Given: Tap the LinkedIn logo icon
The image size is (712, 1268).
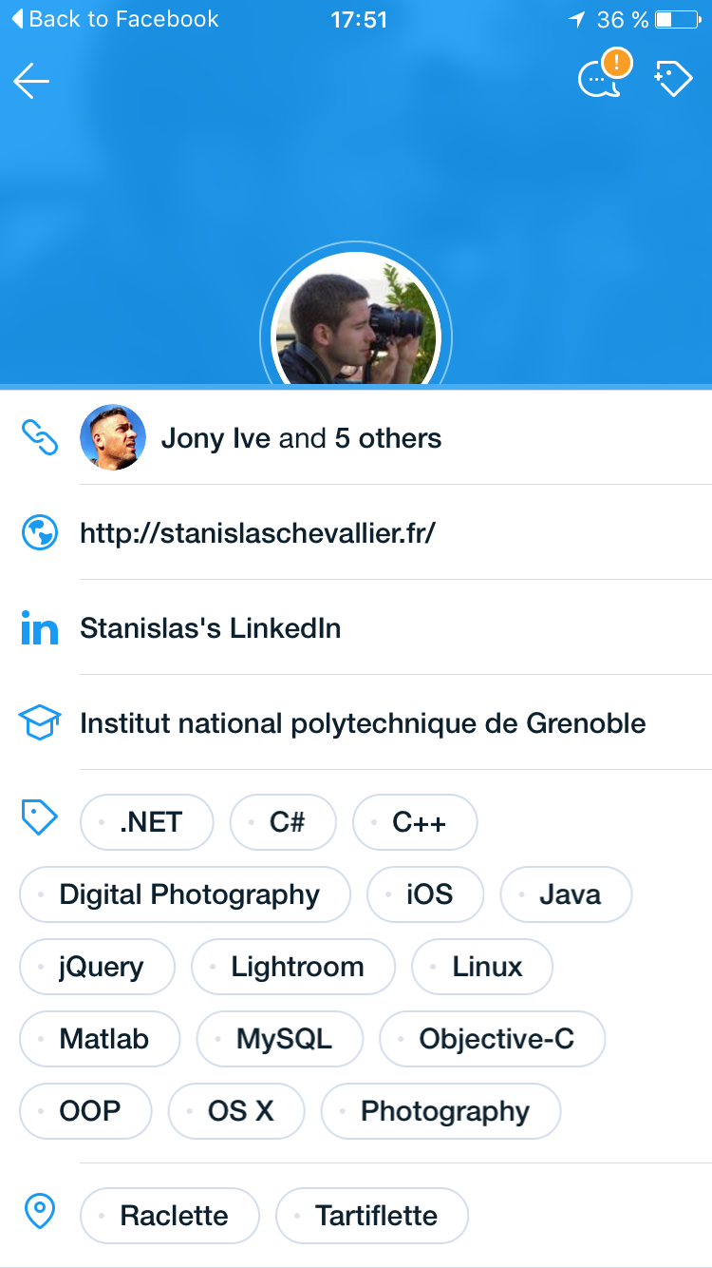Looking at the screenshot, I should point(39,628).
